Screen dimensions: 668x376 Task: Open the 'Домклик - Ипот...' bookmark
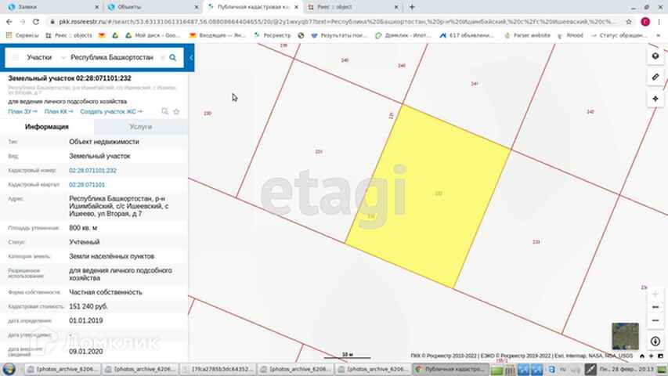[403, 35]
